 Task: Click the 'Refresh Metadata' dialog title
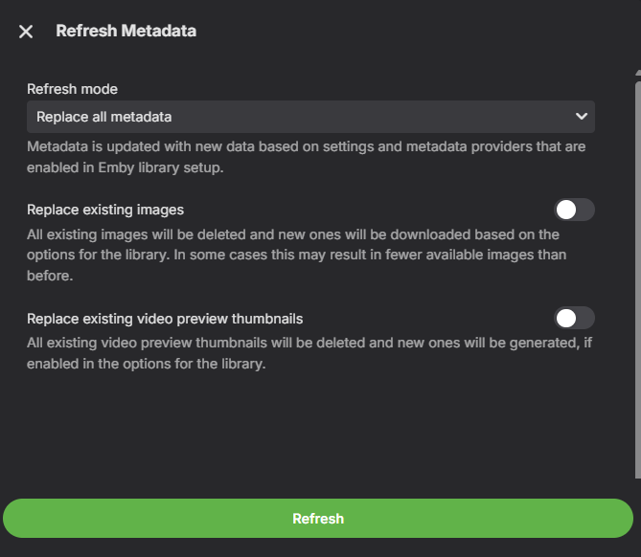(126, 31)
